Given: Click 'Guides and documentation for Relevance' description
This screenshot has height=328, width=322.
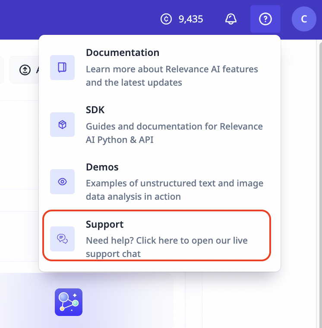Looking at the screenshot, I should coord(174,127).
